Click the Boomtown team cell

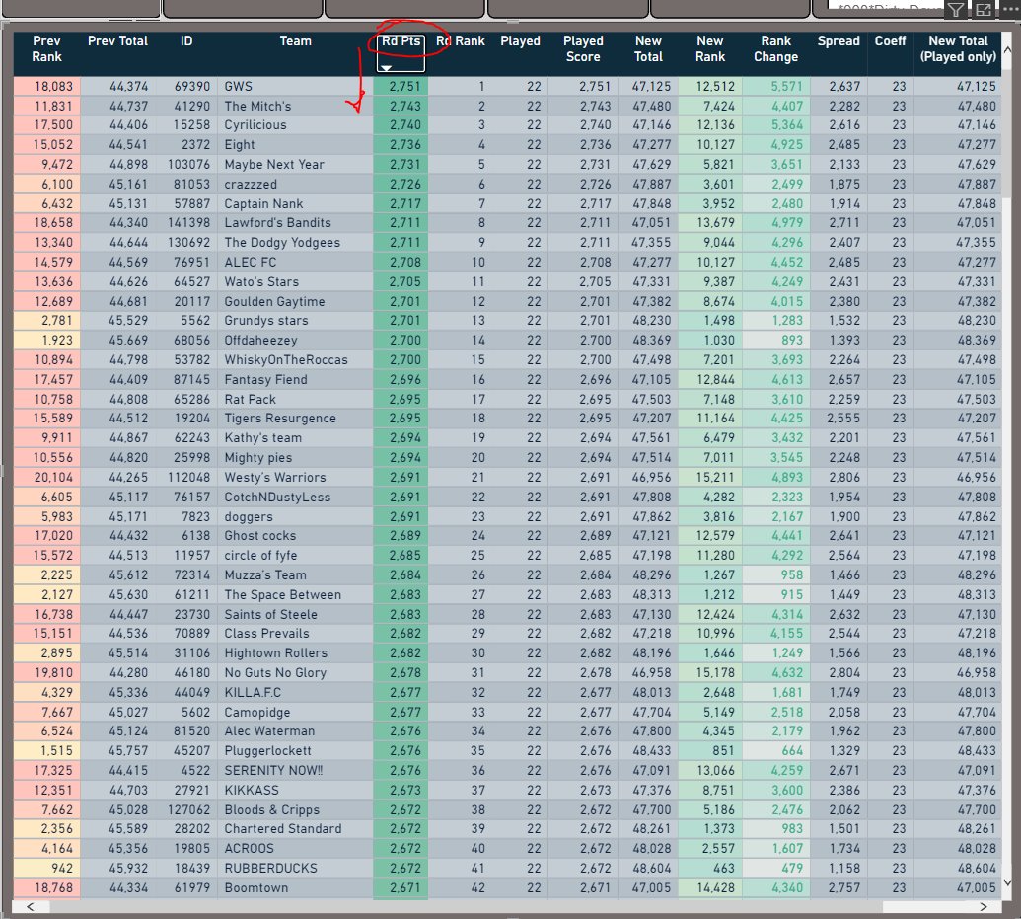click(x=255, y=886)
